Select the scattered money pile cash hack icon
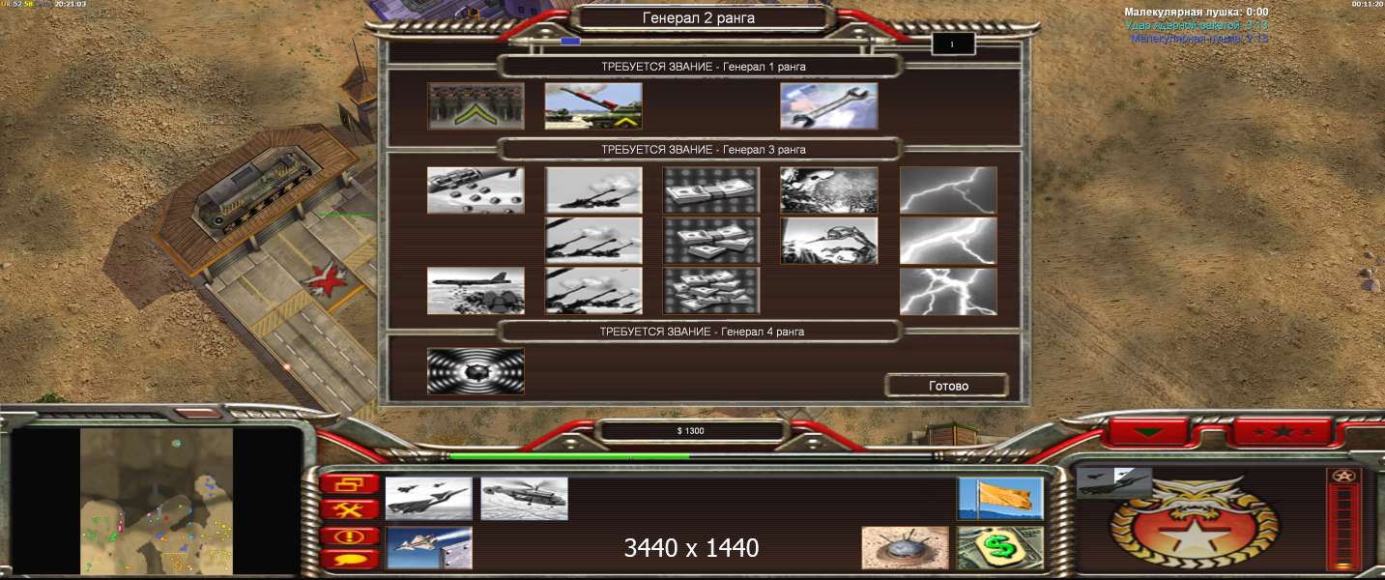1385x580 pixels. click(711, 291)
